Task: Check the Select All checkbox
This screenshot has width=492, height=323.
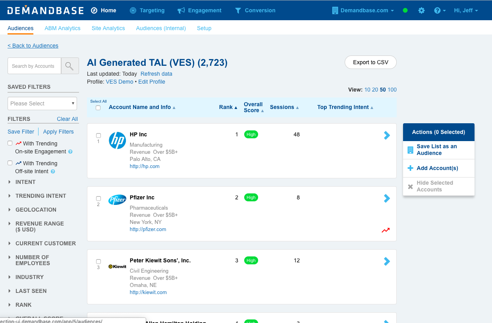Action: click(98, 108)
